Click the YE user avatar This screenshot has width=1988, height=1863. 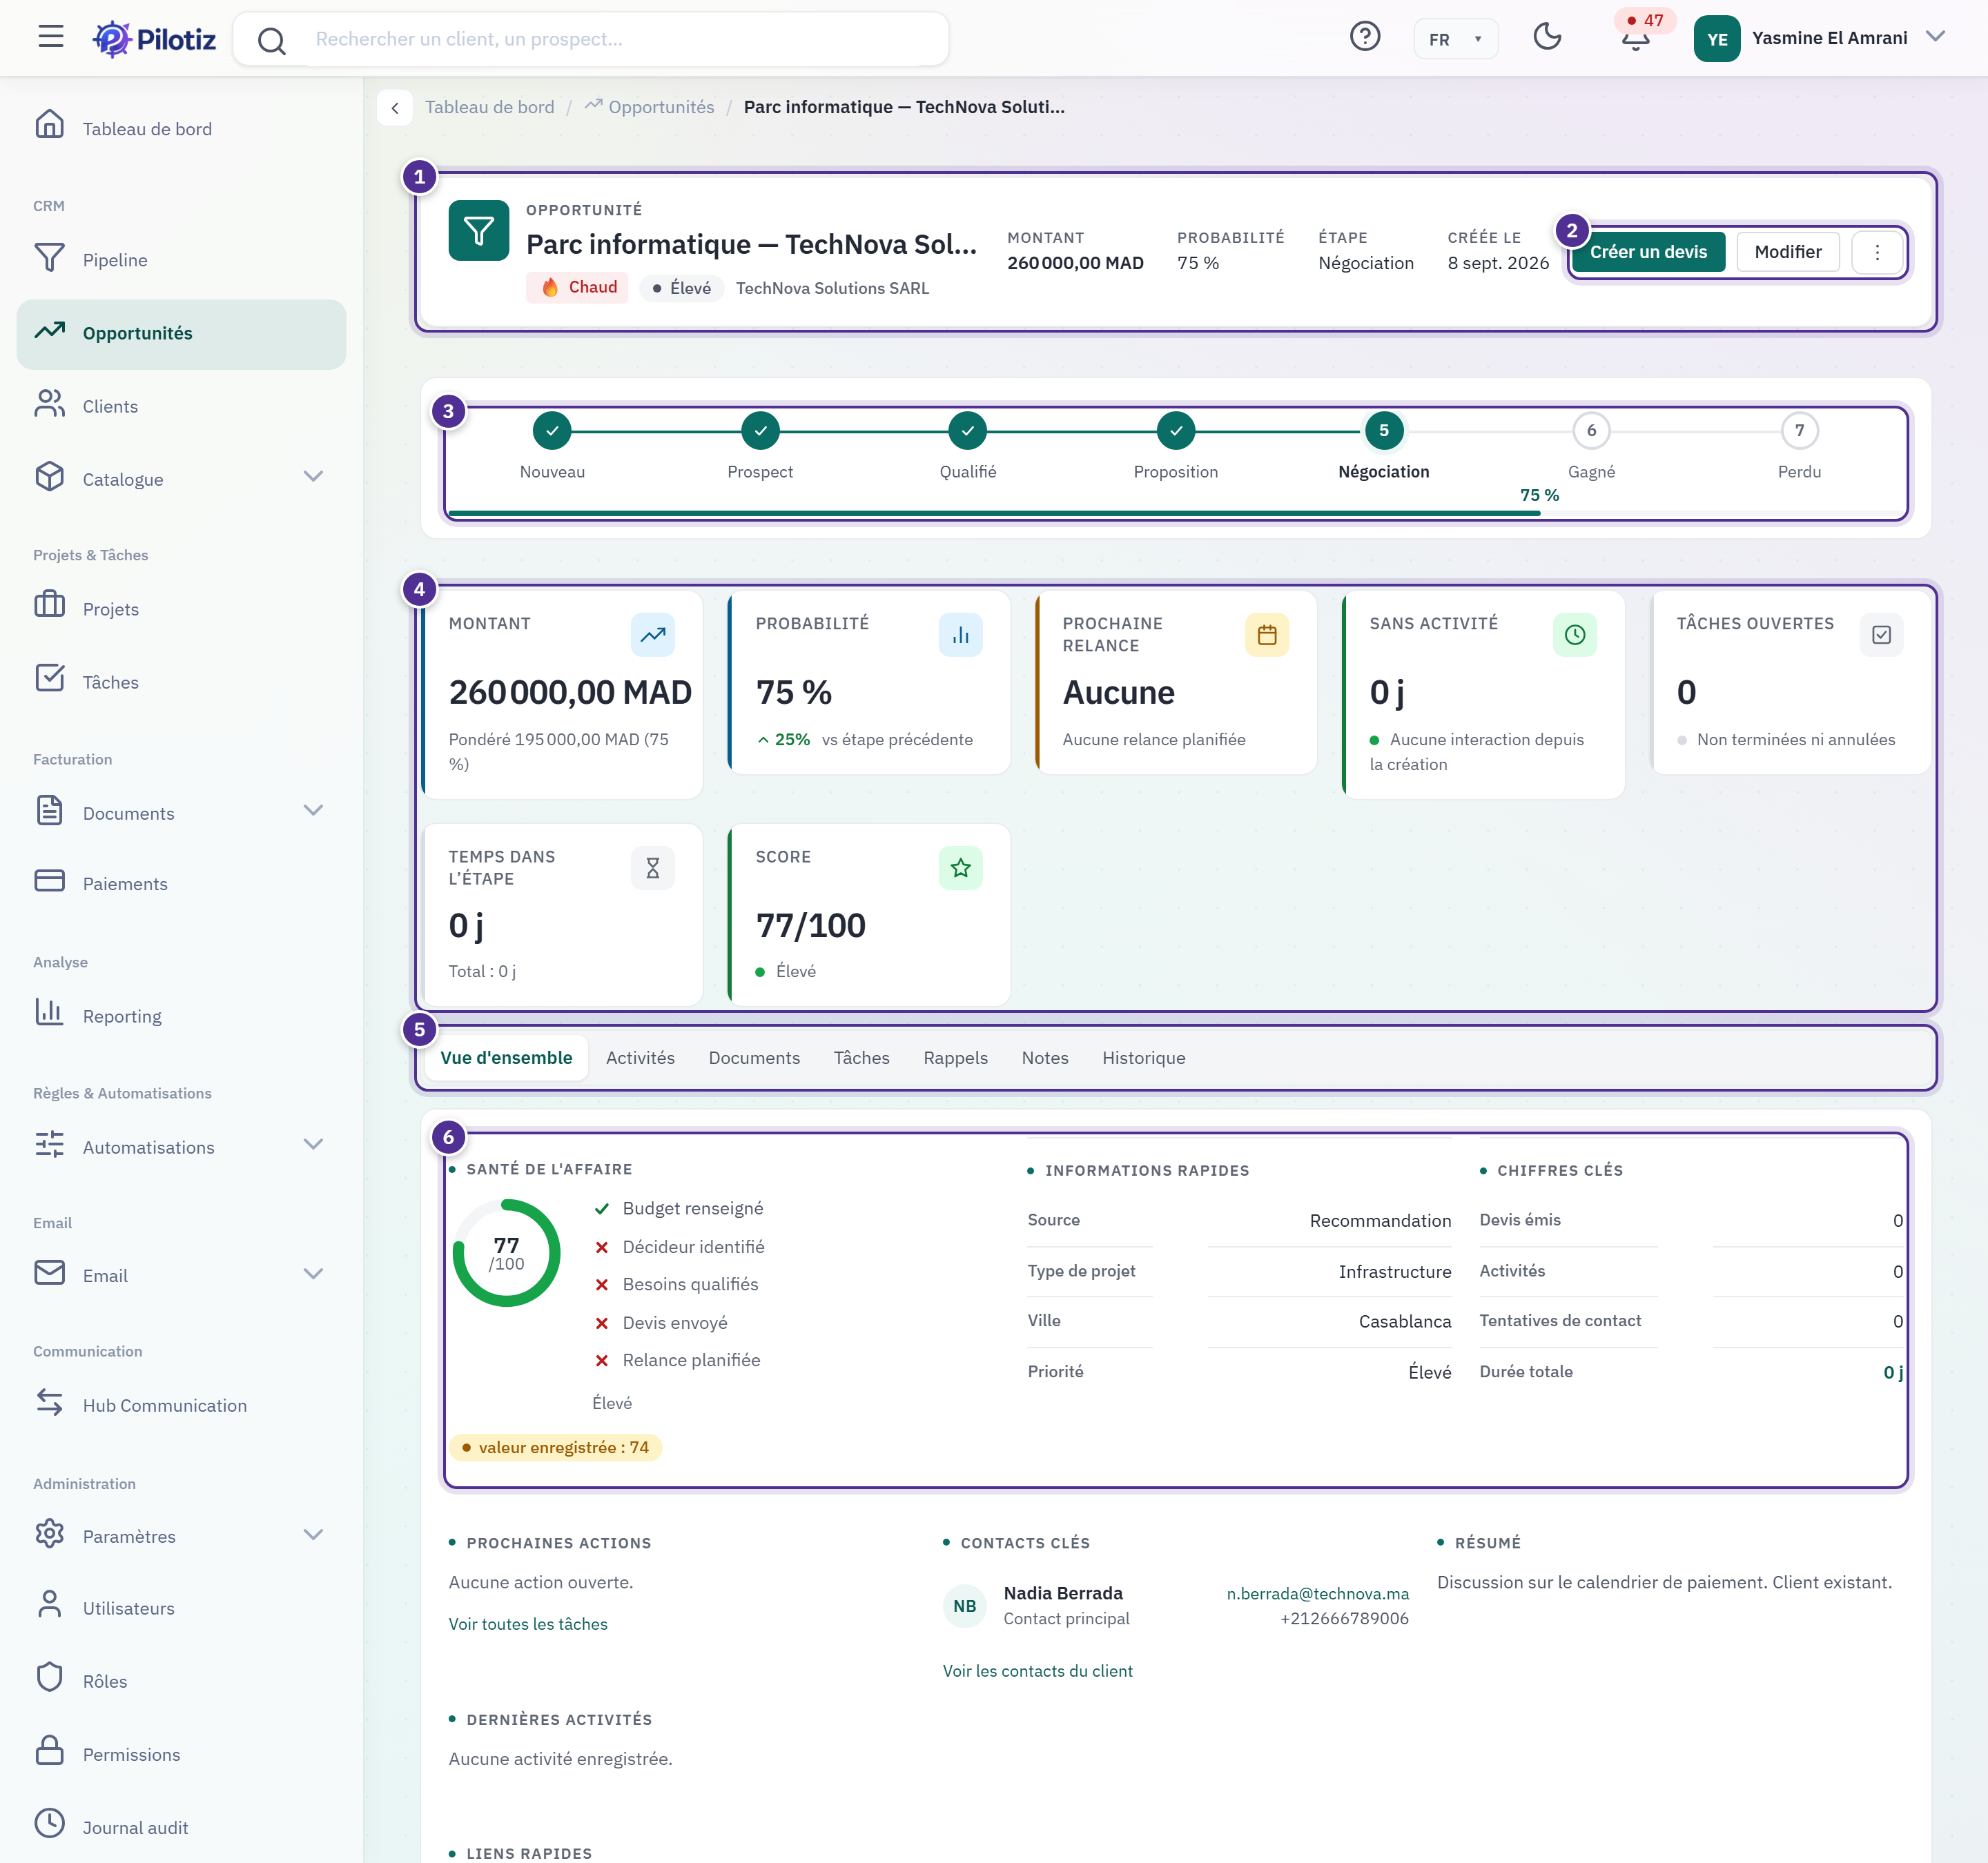tap(1717, 39)
